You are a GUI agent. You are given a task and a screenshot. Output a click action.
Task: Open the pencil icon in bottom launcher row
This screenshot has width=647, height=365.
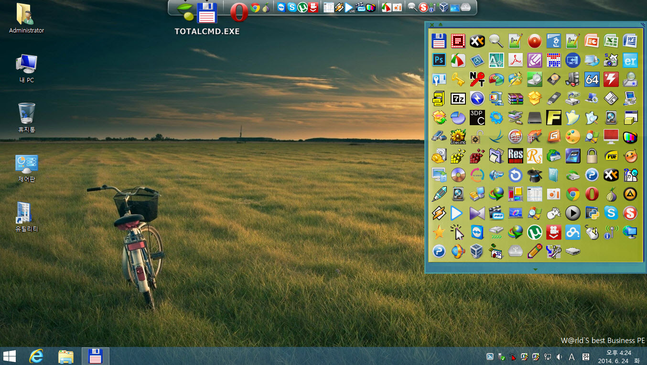coord(534,251)
